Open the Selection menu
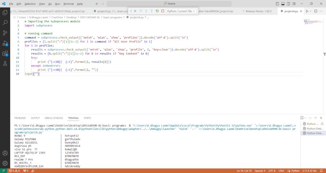This screenshot has width=326, height=173. point(30,4)
